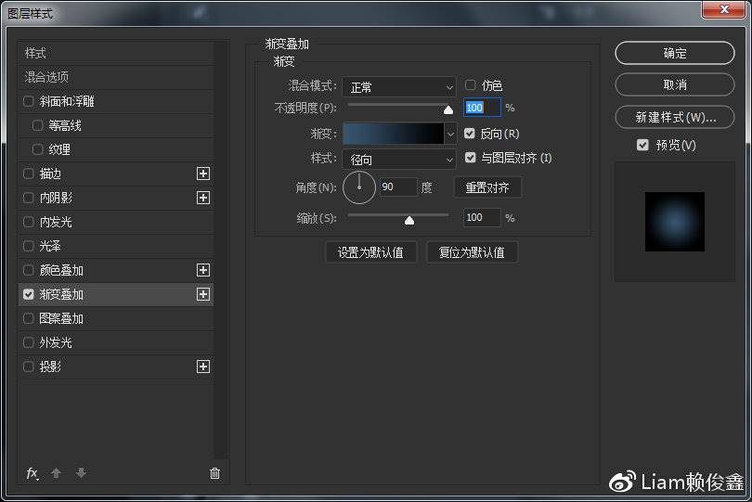Click the 设置为默认值 button
752x502 pixels.
(x=370, y=252)
